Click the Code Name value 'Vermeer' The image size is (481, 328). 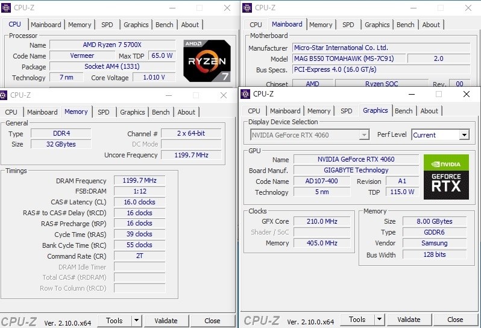point(82,55)
